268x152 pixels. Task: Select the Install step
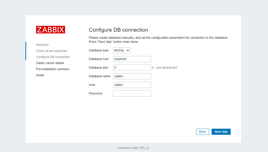40,75
